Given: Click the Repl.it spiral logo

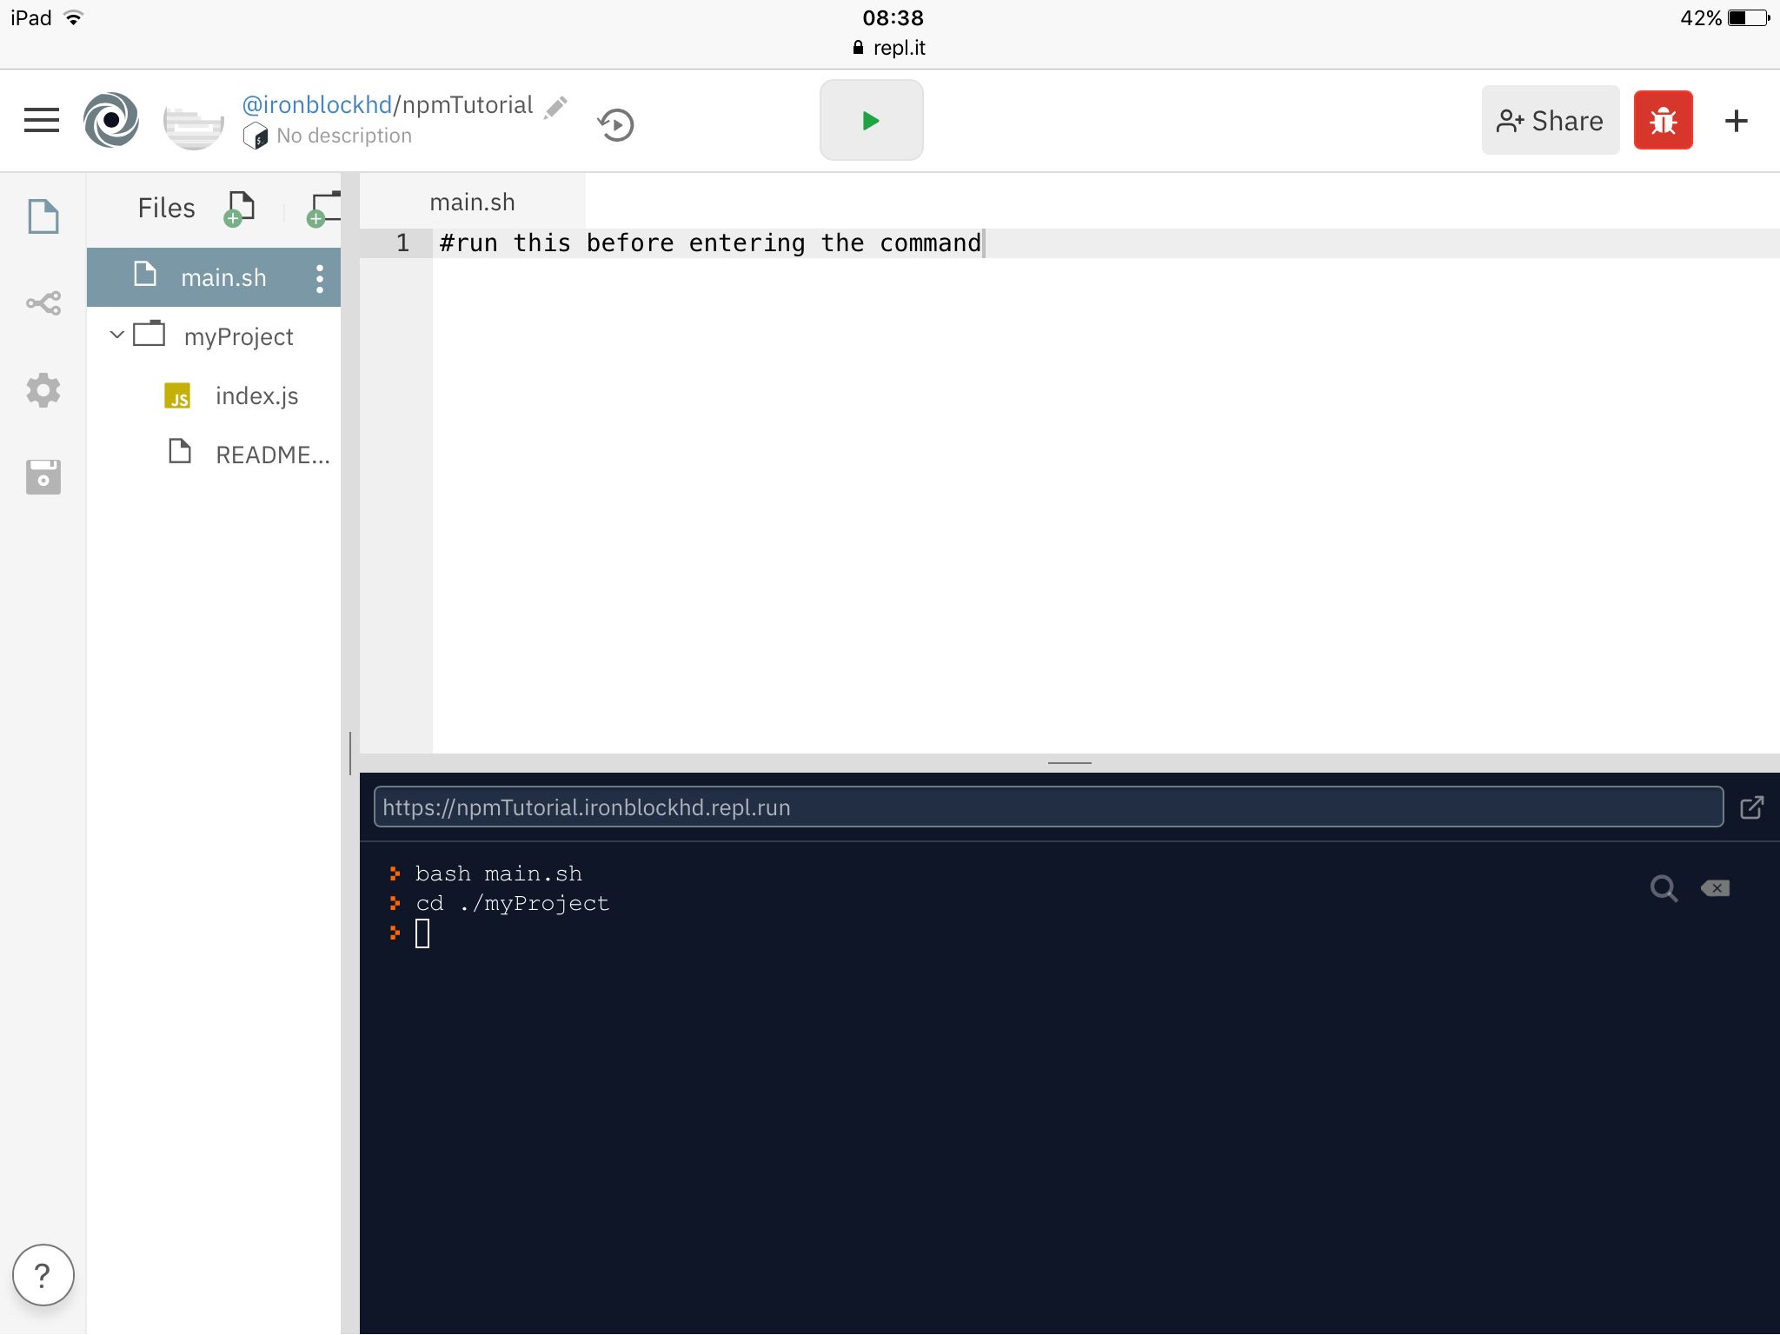Looking at the screenshot, I should (111, 120).
